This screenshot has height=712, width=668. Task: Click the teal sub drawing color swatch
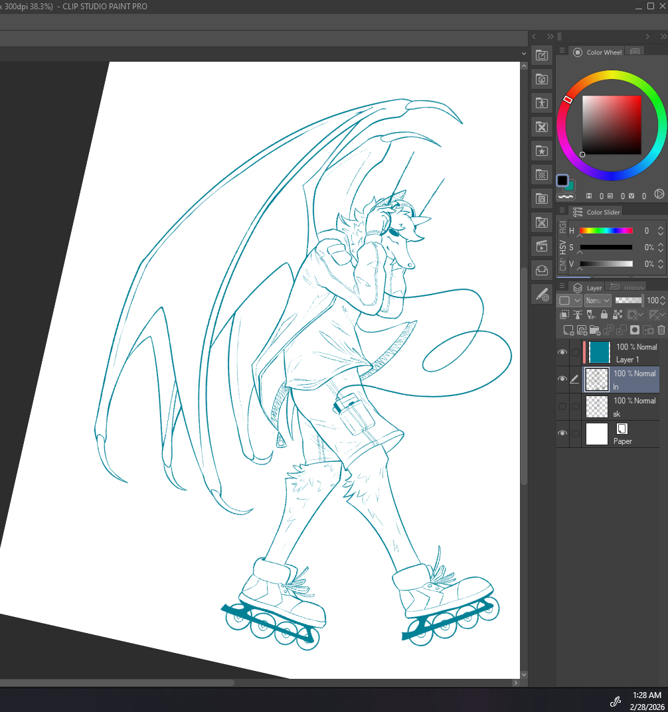click(570, 186)
